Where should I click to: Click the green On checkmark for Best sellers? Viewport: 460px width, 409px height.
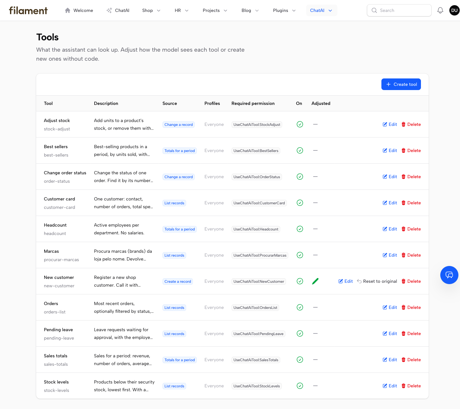[300, 150]
